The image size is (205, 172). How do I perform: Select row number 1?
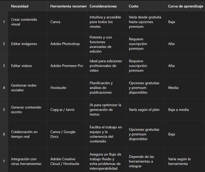(4, 22)
